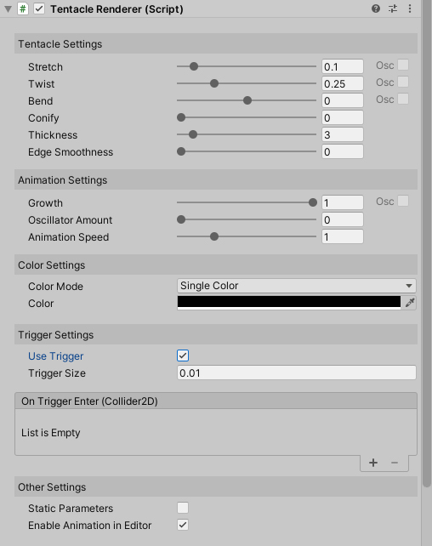Open the Color Mode dropdown

pyautogui.click(x=297, y=286)
